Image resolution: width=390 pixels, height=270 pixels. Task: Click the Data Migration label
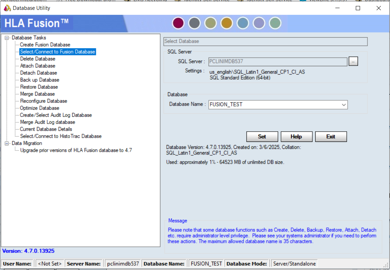coord(27,143)
